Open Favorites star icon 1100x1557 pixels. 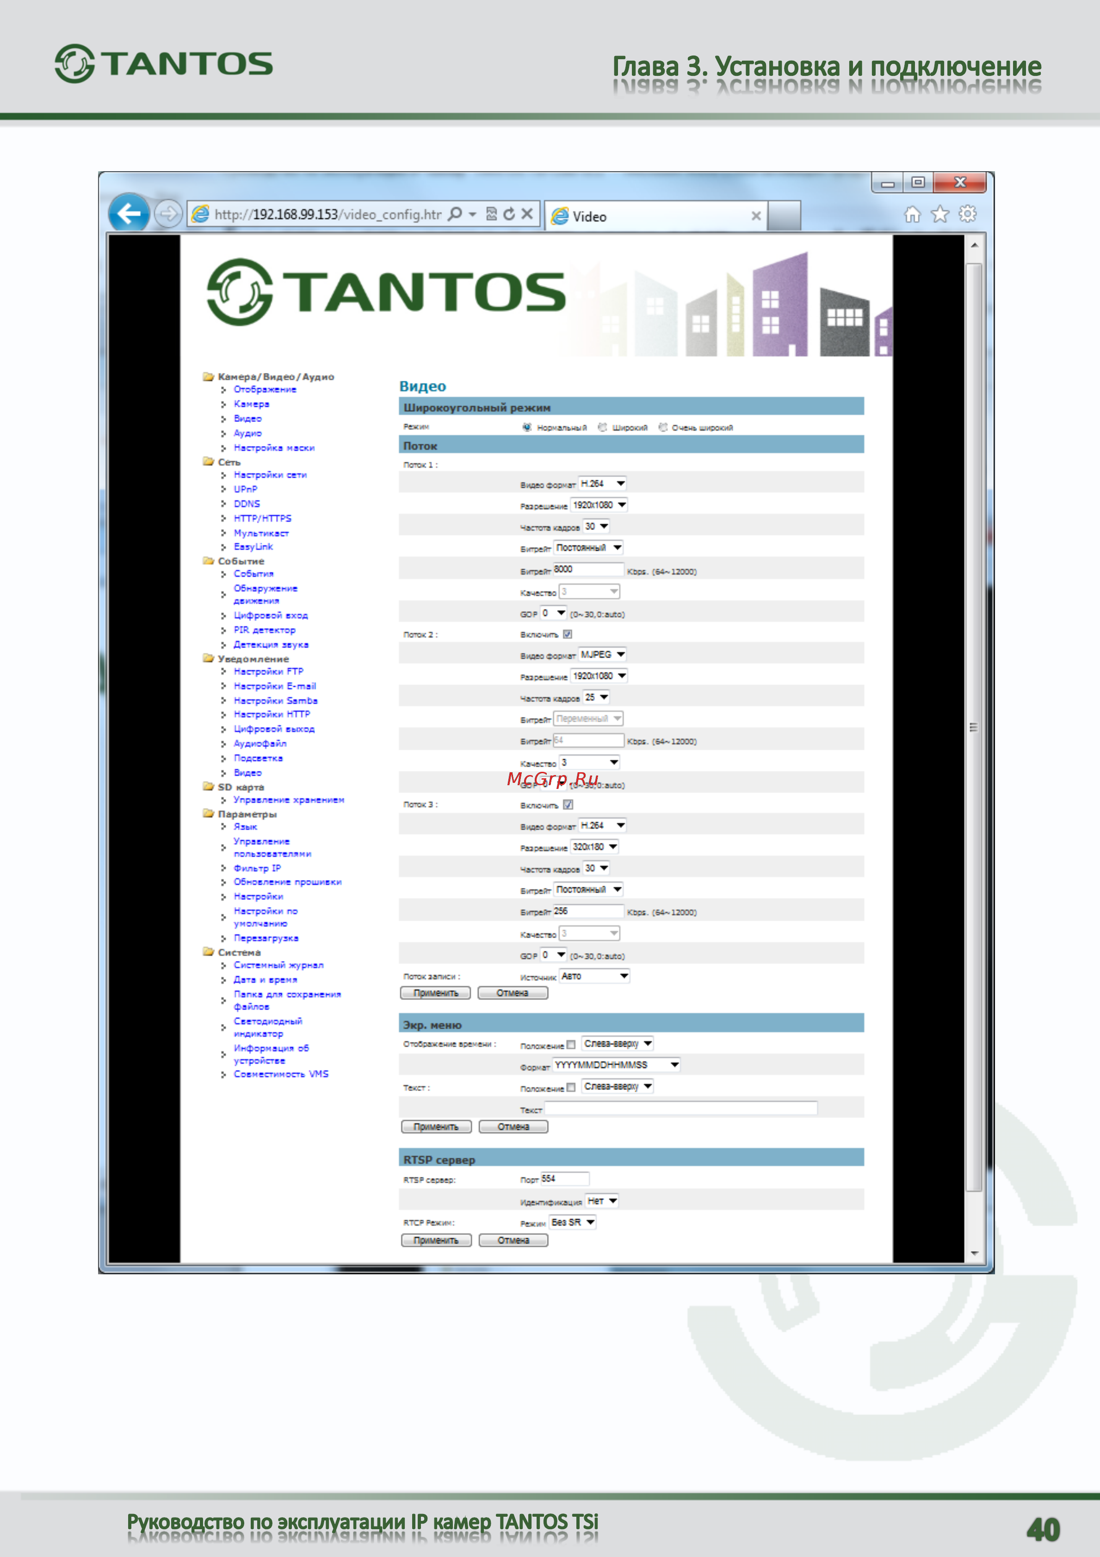pyautogui.click(x=940, y=214)
